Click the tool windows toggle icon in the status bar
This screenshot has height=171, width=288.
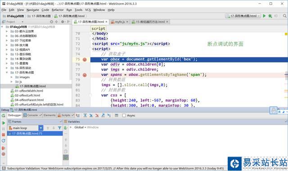(4, 168)
